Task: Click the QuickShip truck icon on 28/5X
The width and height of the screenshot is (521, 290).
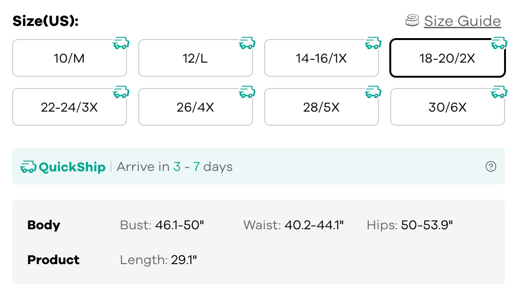Action: point(373,92)
